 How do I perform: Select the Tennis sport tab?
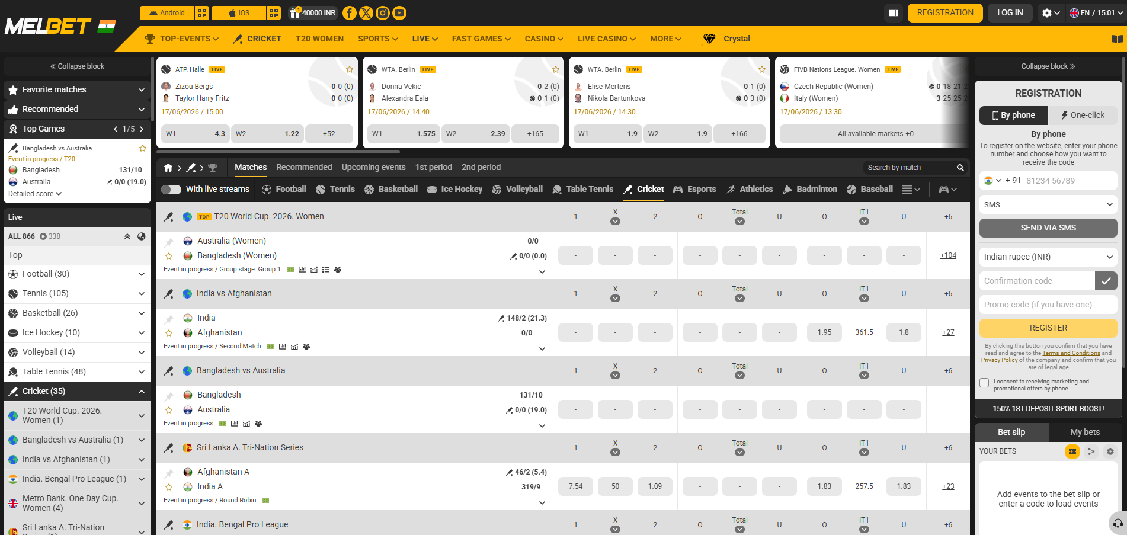tap(335, 190)
